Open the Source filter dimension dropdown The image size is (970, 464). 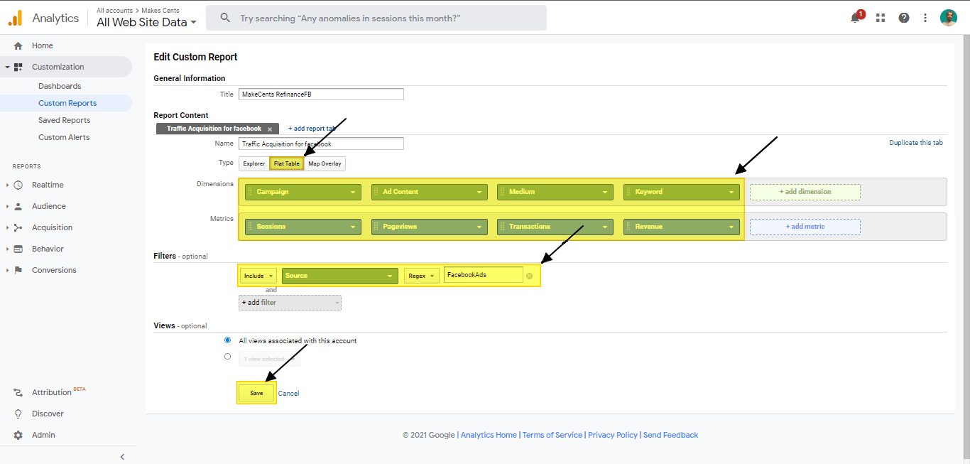coord(340,276)
